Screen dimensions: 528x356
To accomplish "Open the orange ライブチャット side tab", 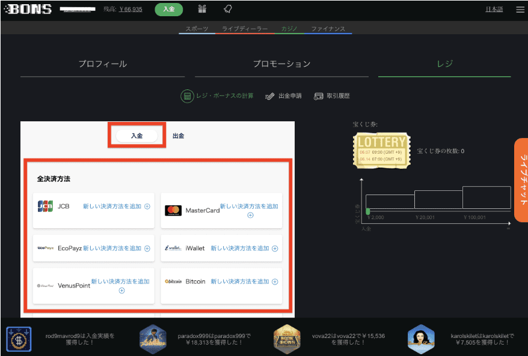I will [521, 180].
